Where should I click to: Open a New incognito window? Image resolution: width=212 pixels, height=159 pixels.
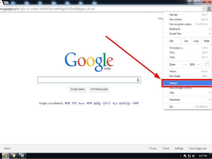[187, 24]
